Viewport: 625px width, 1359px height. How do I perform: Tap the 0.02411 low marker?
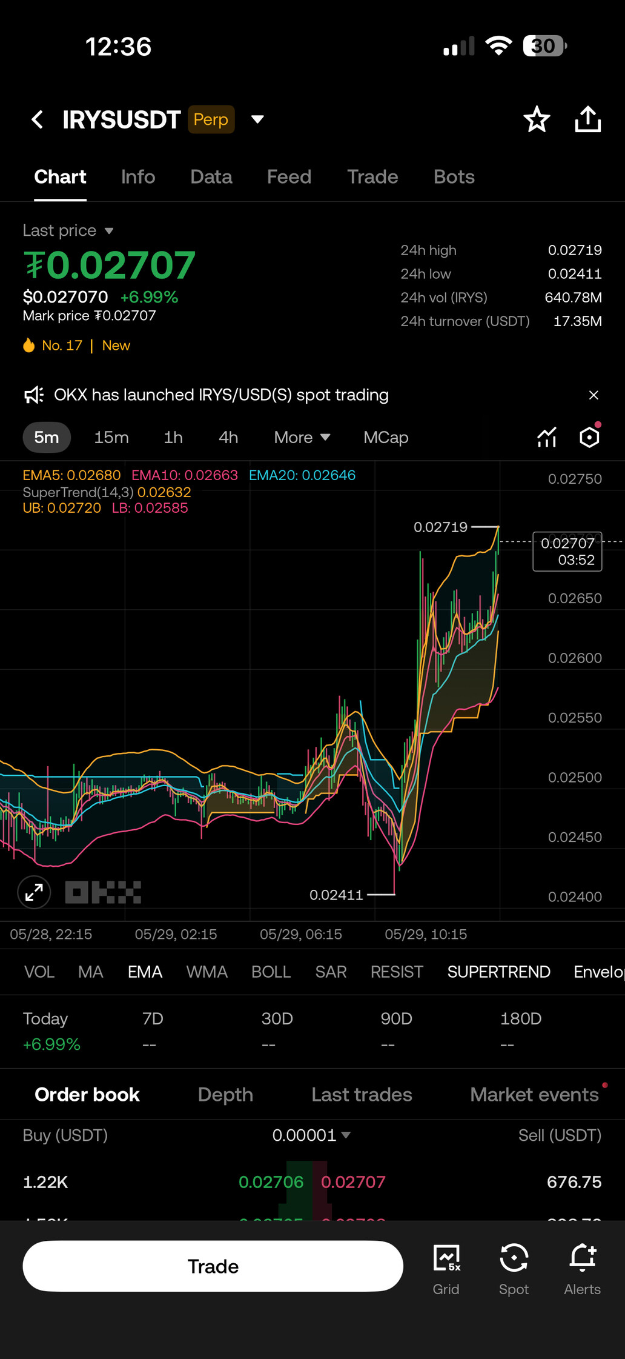click(x=336, y=895)
